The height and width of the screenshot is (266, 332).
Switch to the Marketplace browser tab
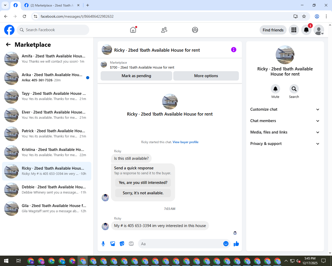coord(52,5)
